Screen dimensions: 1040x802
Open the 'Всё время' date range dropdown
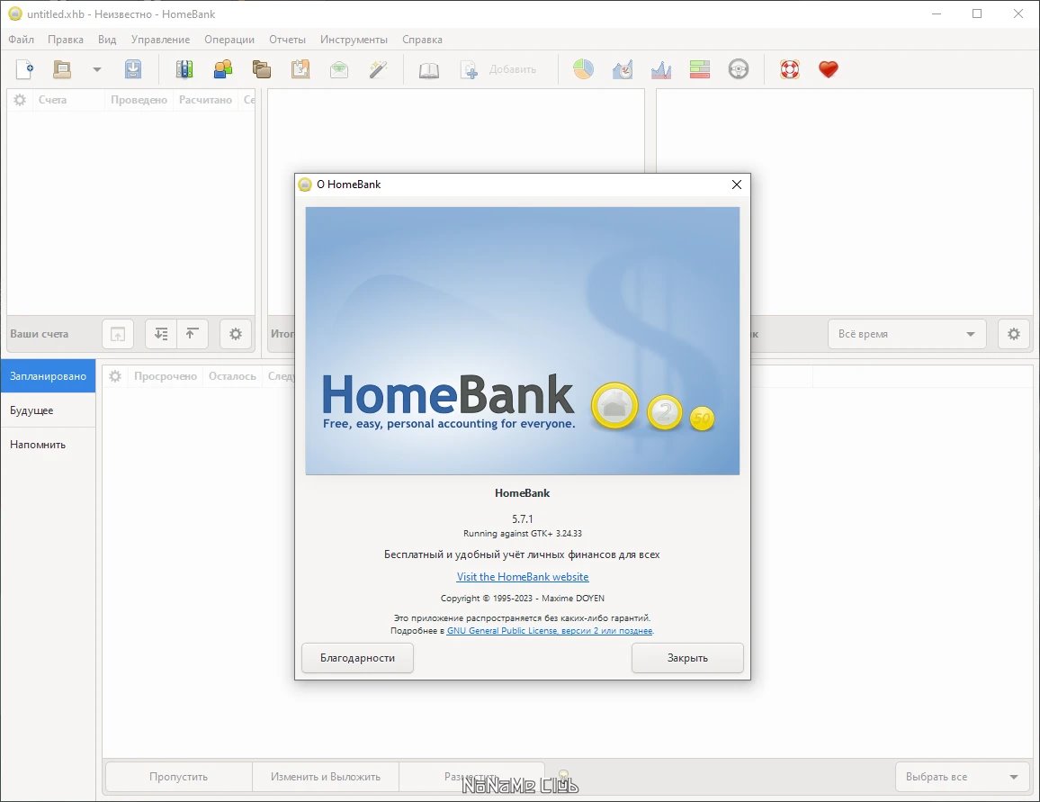pos(907,334)
